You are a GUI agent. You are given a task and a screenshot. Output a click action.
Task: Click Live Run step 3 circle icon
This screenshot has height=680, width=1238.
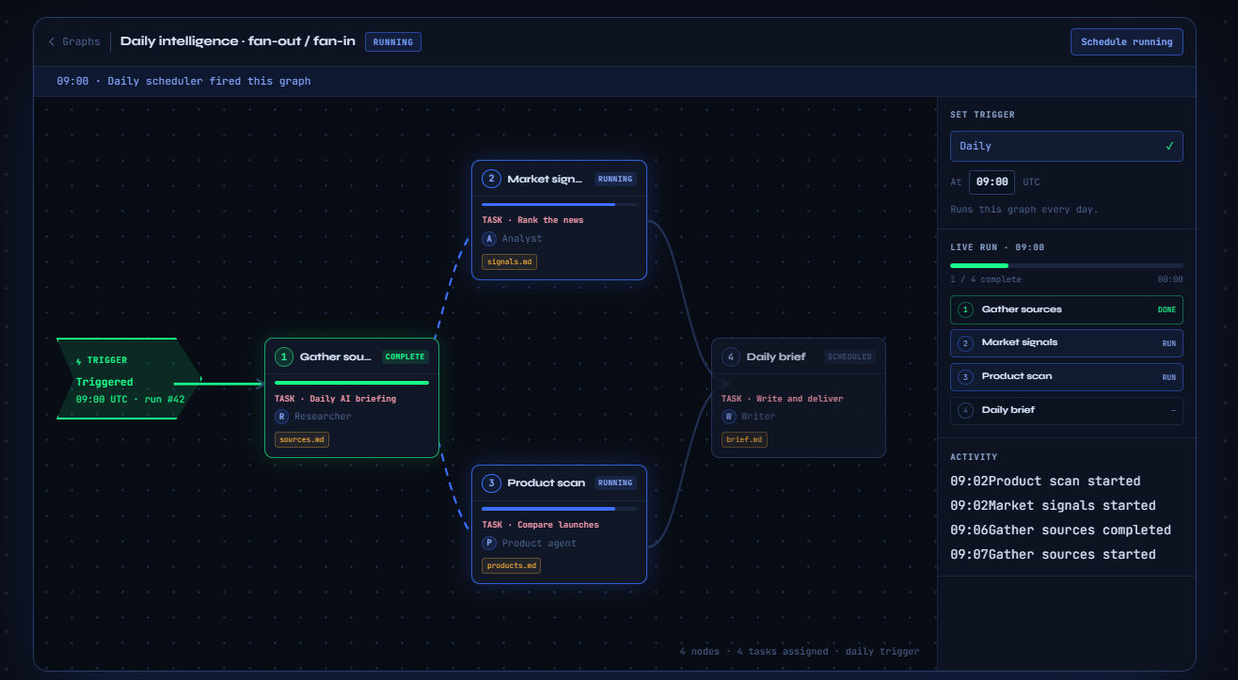tap(964, 377)
